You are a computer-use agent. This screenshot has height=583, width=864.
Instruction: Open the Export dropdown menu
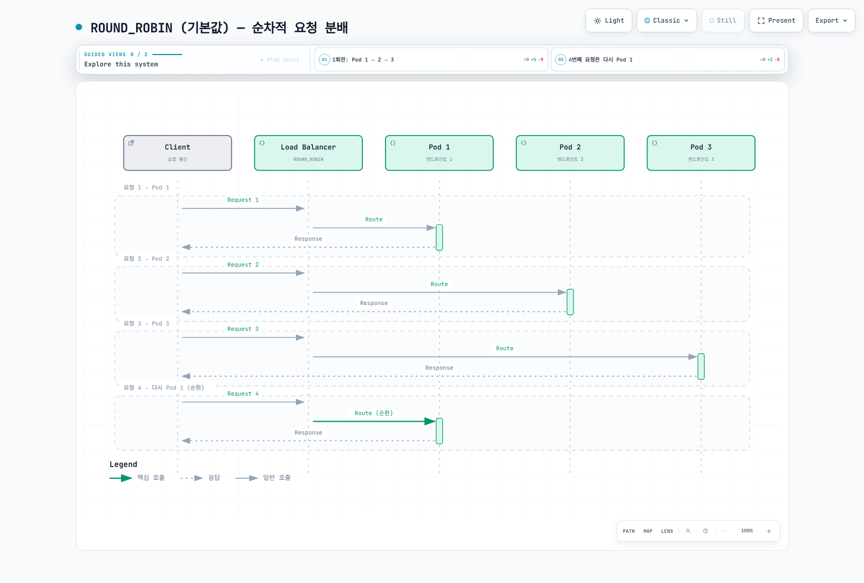pos(831,21)
